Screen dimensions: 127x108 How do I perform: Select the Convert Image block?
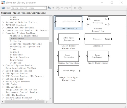click(69, 71)
